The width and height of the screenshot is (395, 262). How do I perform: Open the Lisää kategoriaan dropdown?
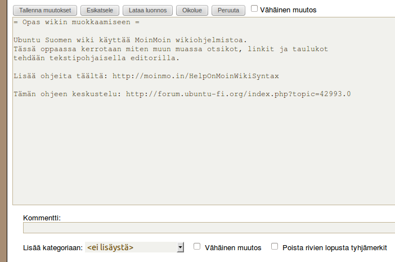click(134, 247)
